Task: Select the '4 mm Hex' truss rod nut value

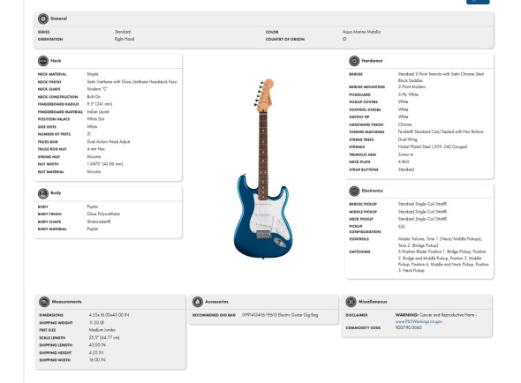Action: [x=95, y=149]
